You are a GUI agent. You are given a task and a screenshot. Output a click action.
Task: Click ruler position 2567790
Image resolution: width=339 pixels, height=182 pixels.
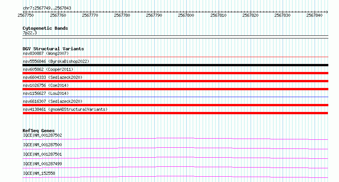tap(154, 15)
